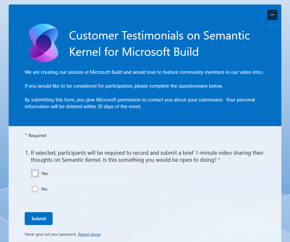The height and width of the screenshot is (242, 290).
Task: Click the 'please complete the questionnaire below' sentence
Action: pyautogui.click(x=124, y=86)
